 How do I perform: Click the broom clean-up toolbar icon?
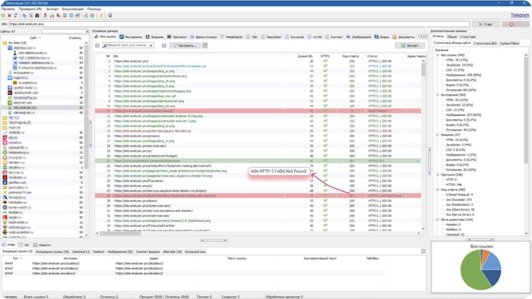pos(101,15)
